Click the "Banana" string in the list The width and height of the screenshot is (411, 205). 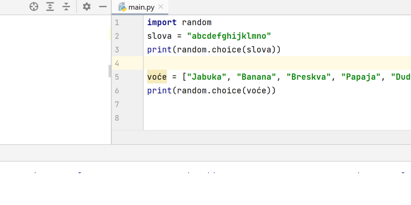(257, 77)
